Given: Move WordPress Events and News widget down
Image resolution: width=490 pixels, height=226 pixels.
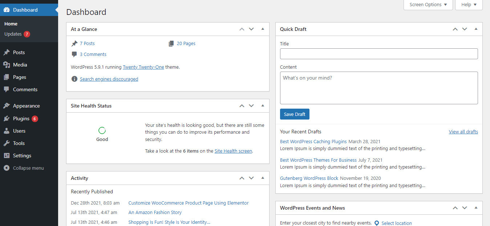Looking at the screenshot, I should click(x=465, y=208).
